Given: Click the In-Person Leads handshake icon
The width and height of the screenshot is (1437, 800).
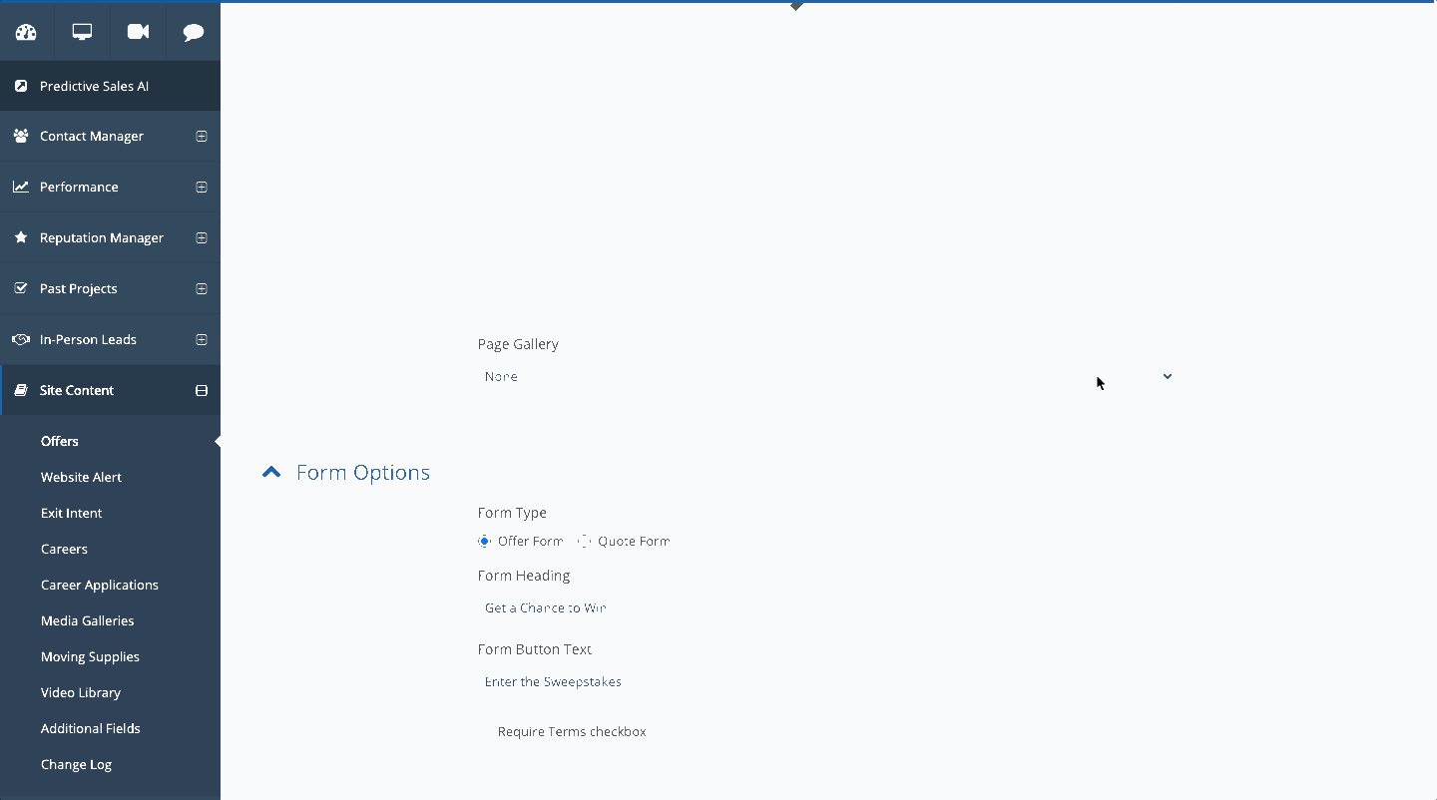Looking at the screenshot, I should [21, 340].
